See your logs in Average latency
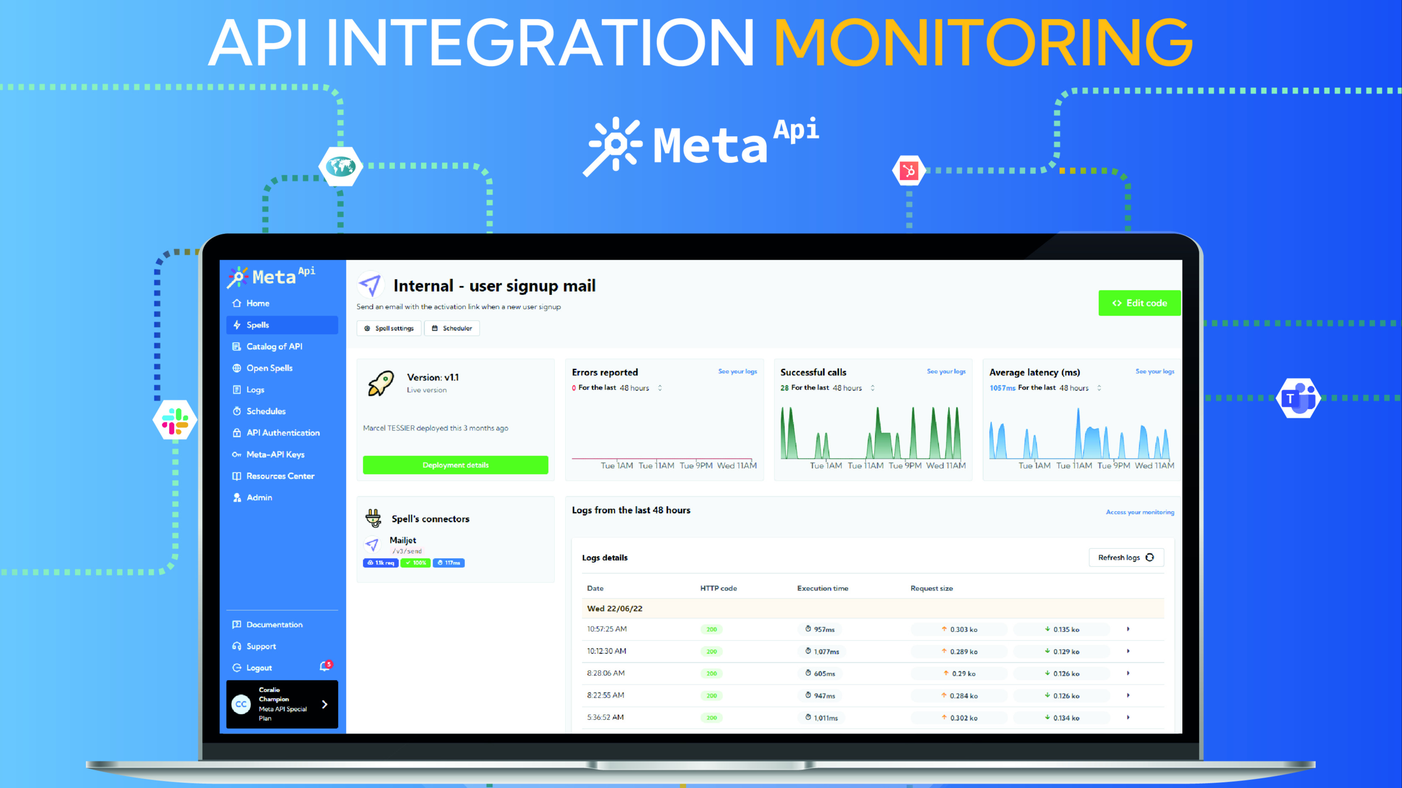Screen dimensions: 1402x788 pos(1155,372)
